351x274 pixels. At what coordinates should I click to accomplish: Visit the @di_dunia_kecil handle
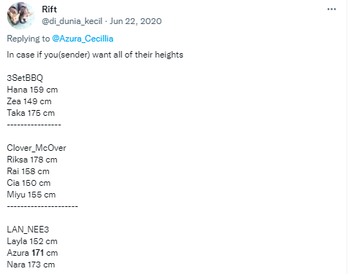[72, 21]
